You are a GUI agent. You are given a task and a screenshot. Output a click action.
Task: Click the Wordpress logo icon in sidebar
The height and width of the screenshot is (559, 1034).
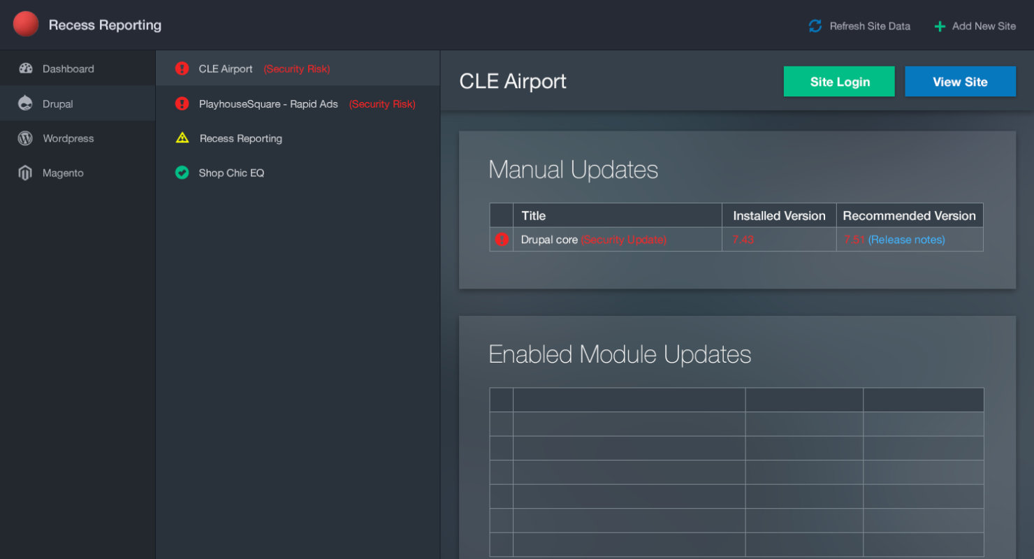pyautogui.click(x=25, y=138)
